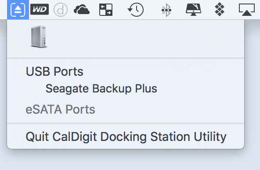The image size is (260, 170).
Task: Open the OneDrive cloud icon
Action: coord(82,10)
